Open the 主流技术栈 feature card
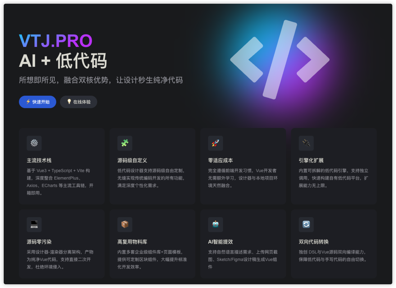Image resolution: width=396 pixels, height=288 pixels. click(x=61, y=166)
